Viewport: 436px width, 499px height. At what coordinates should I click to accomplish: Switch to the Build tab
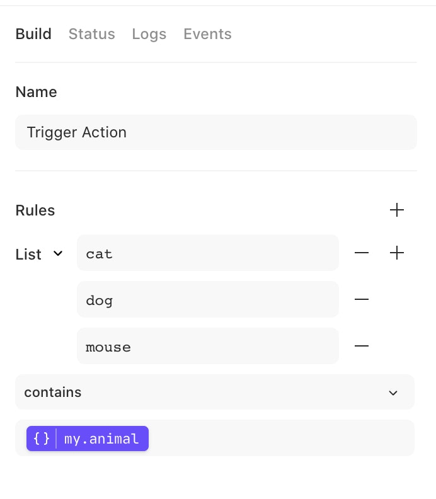[33, 34]
